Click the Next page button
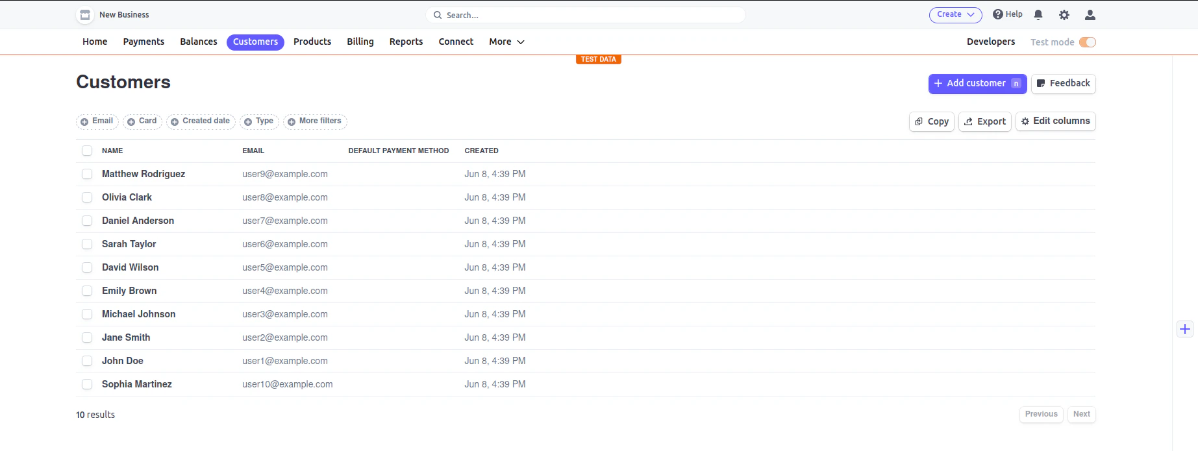 tap(1082, 414)
